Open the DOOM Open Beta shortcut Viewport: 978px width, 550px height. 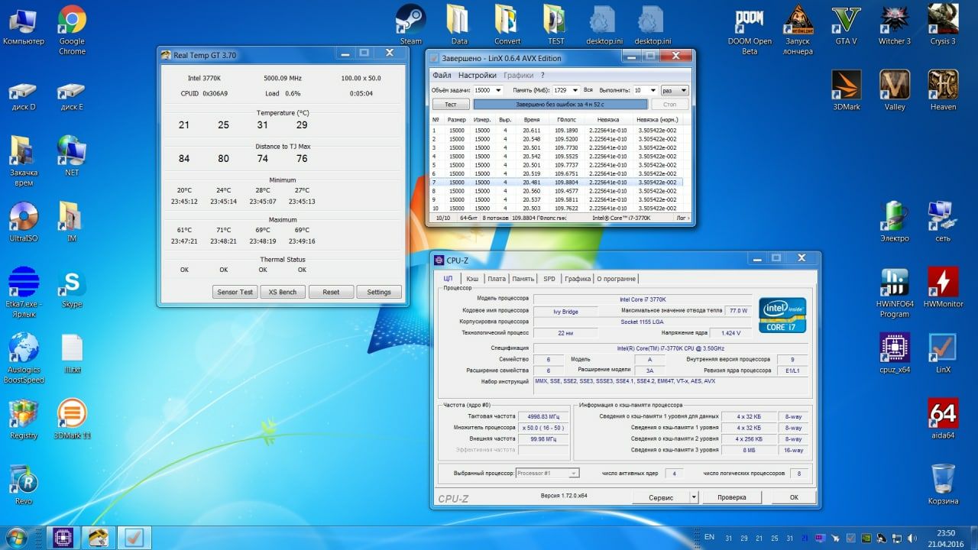750,31
